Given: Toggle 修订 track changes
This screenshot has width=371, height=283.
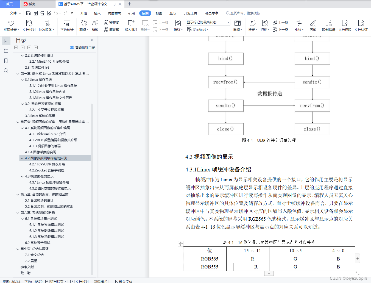Looking at the screenshot, I should 178,26.
